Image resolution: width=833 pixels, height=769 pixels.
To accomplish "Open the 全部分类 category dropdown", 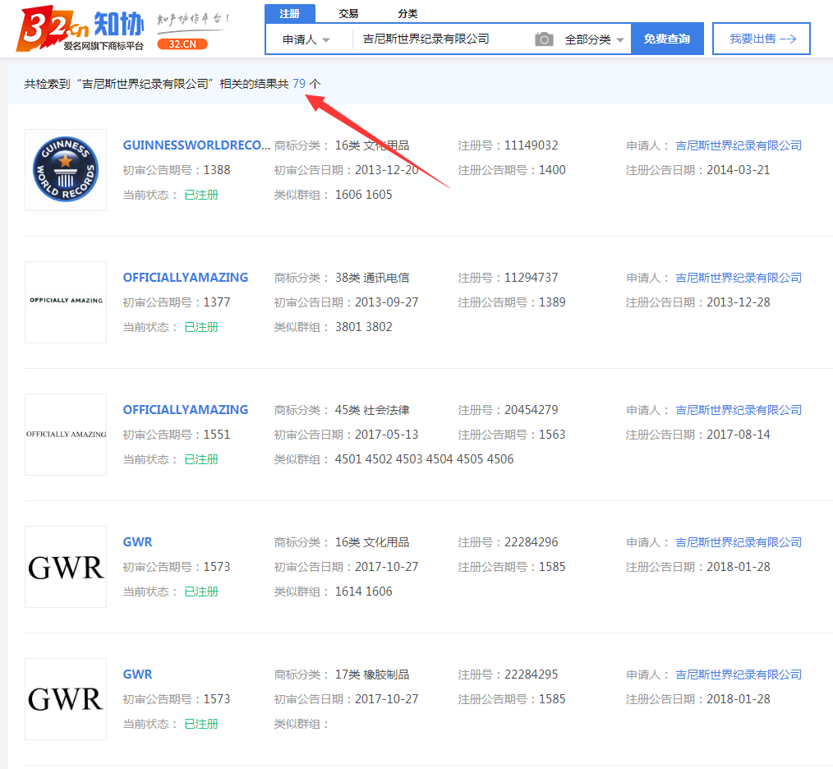I will (594, 39).
